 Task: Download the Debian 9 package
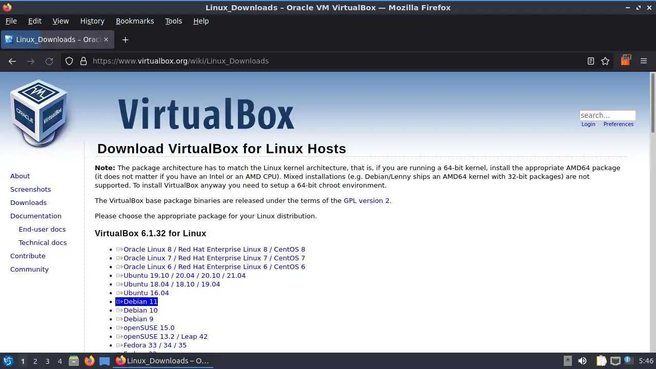(x=135, y=319)
